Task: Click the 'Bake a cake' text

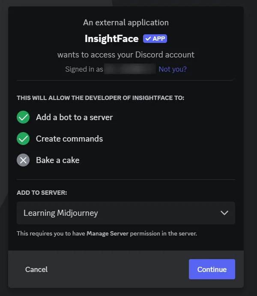Action: coord(58,160)
